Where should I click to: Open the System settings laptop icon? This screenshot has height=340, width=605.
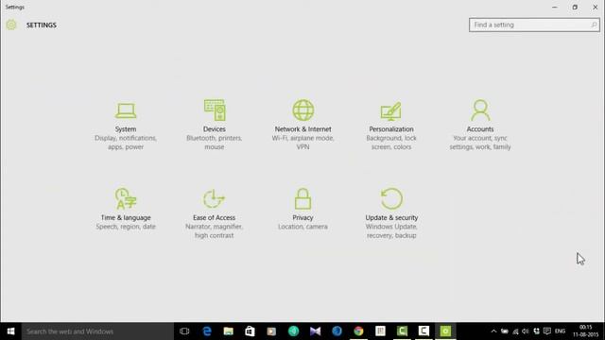click(126, 110)
